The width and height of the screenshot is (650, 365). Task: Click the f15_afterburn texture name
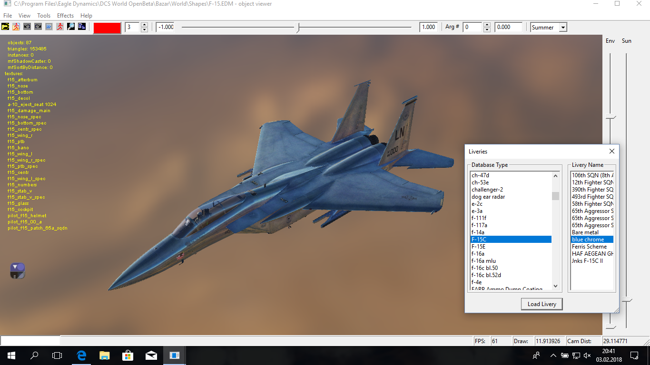point(22,80)
